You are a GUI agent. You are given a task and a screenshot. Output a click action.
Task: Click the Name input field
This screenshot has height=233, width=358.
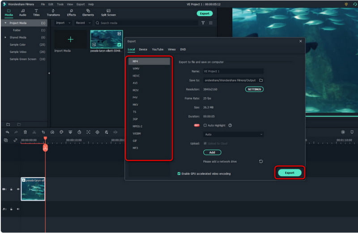tap(233, 71)
